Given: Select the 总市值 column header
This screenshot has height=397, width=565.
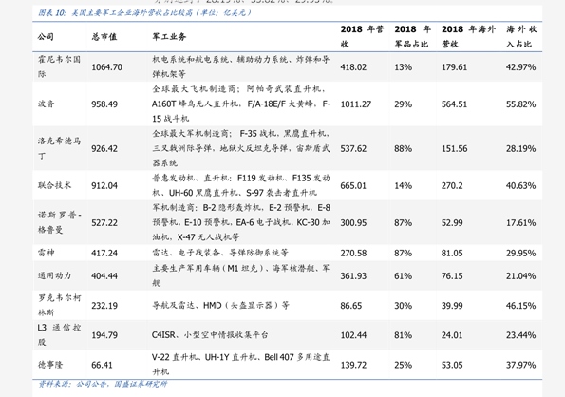Looking at the screenshot, I should click(x=104, y=37).
